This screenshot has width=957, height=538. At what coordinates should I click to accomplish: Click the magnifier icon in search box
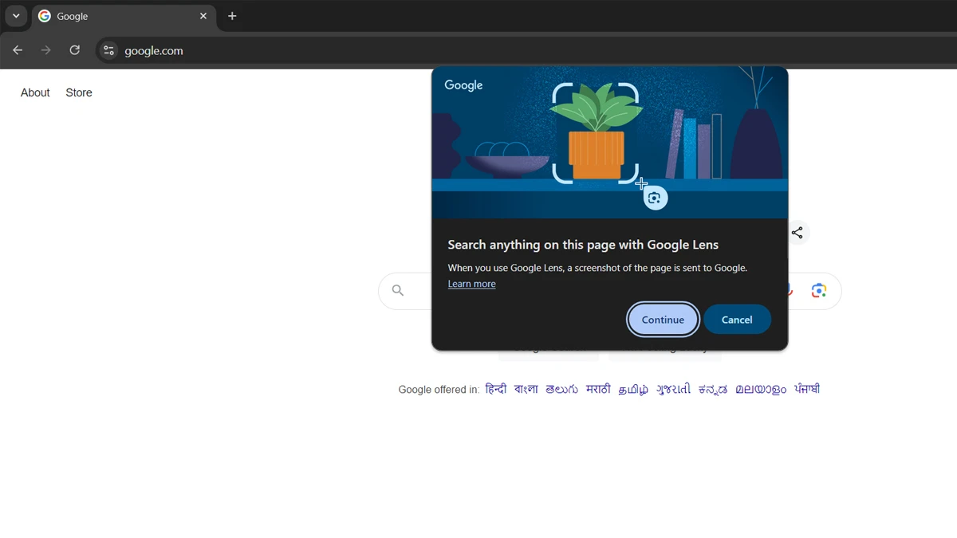point(398,291)
